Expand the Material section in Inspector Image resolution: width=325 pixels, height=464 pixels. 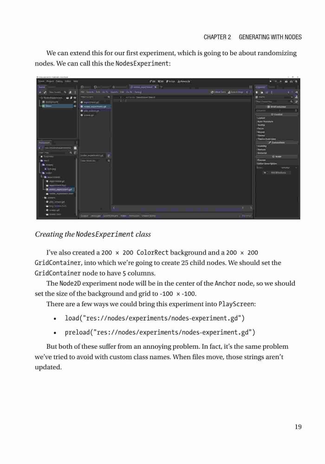click(x=262, y=153)
